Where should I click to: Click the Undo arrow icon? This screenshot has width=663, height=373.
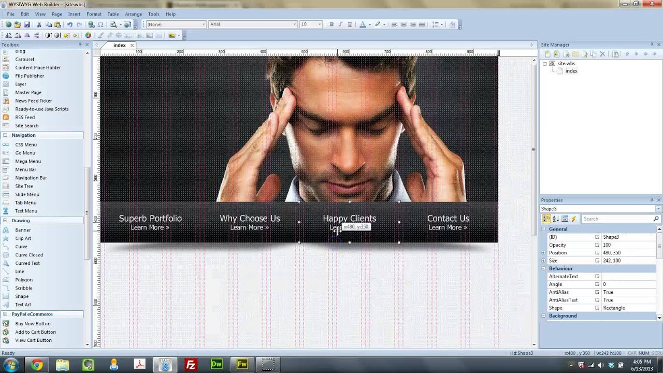pos(70,24)
